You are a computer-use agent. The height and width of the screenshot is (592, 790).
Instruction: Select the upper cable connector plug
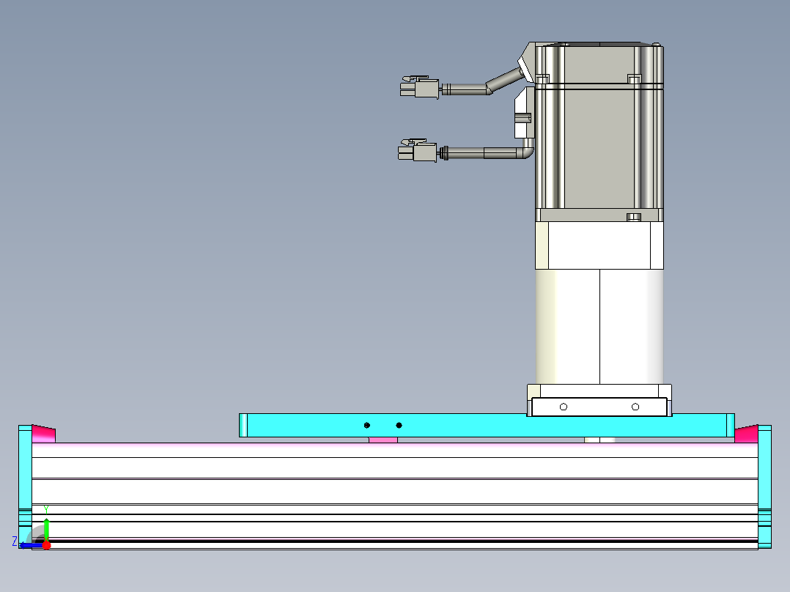coord(420,87)
